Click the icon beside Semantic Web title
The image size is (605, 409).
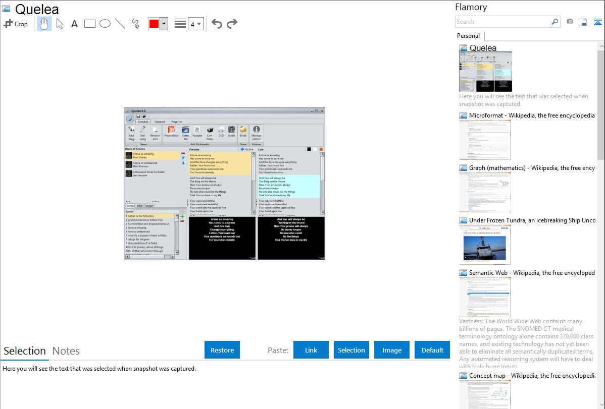[x=464, y=273]
